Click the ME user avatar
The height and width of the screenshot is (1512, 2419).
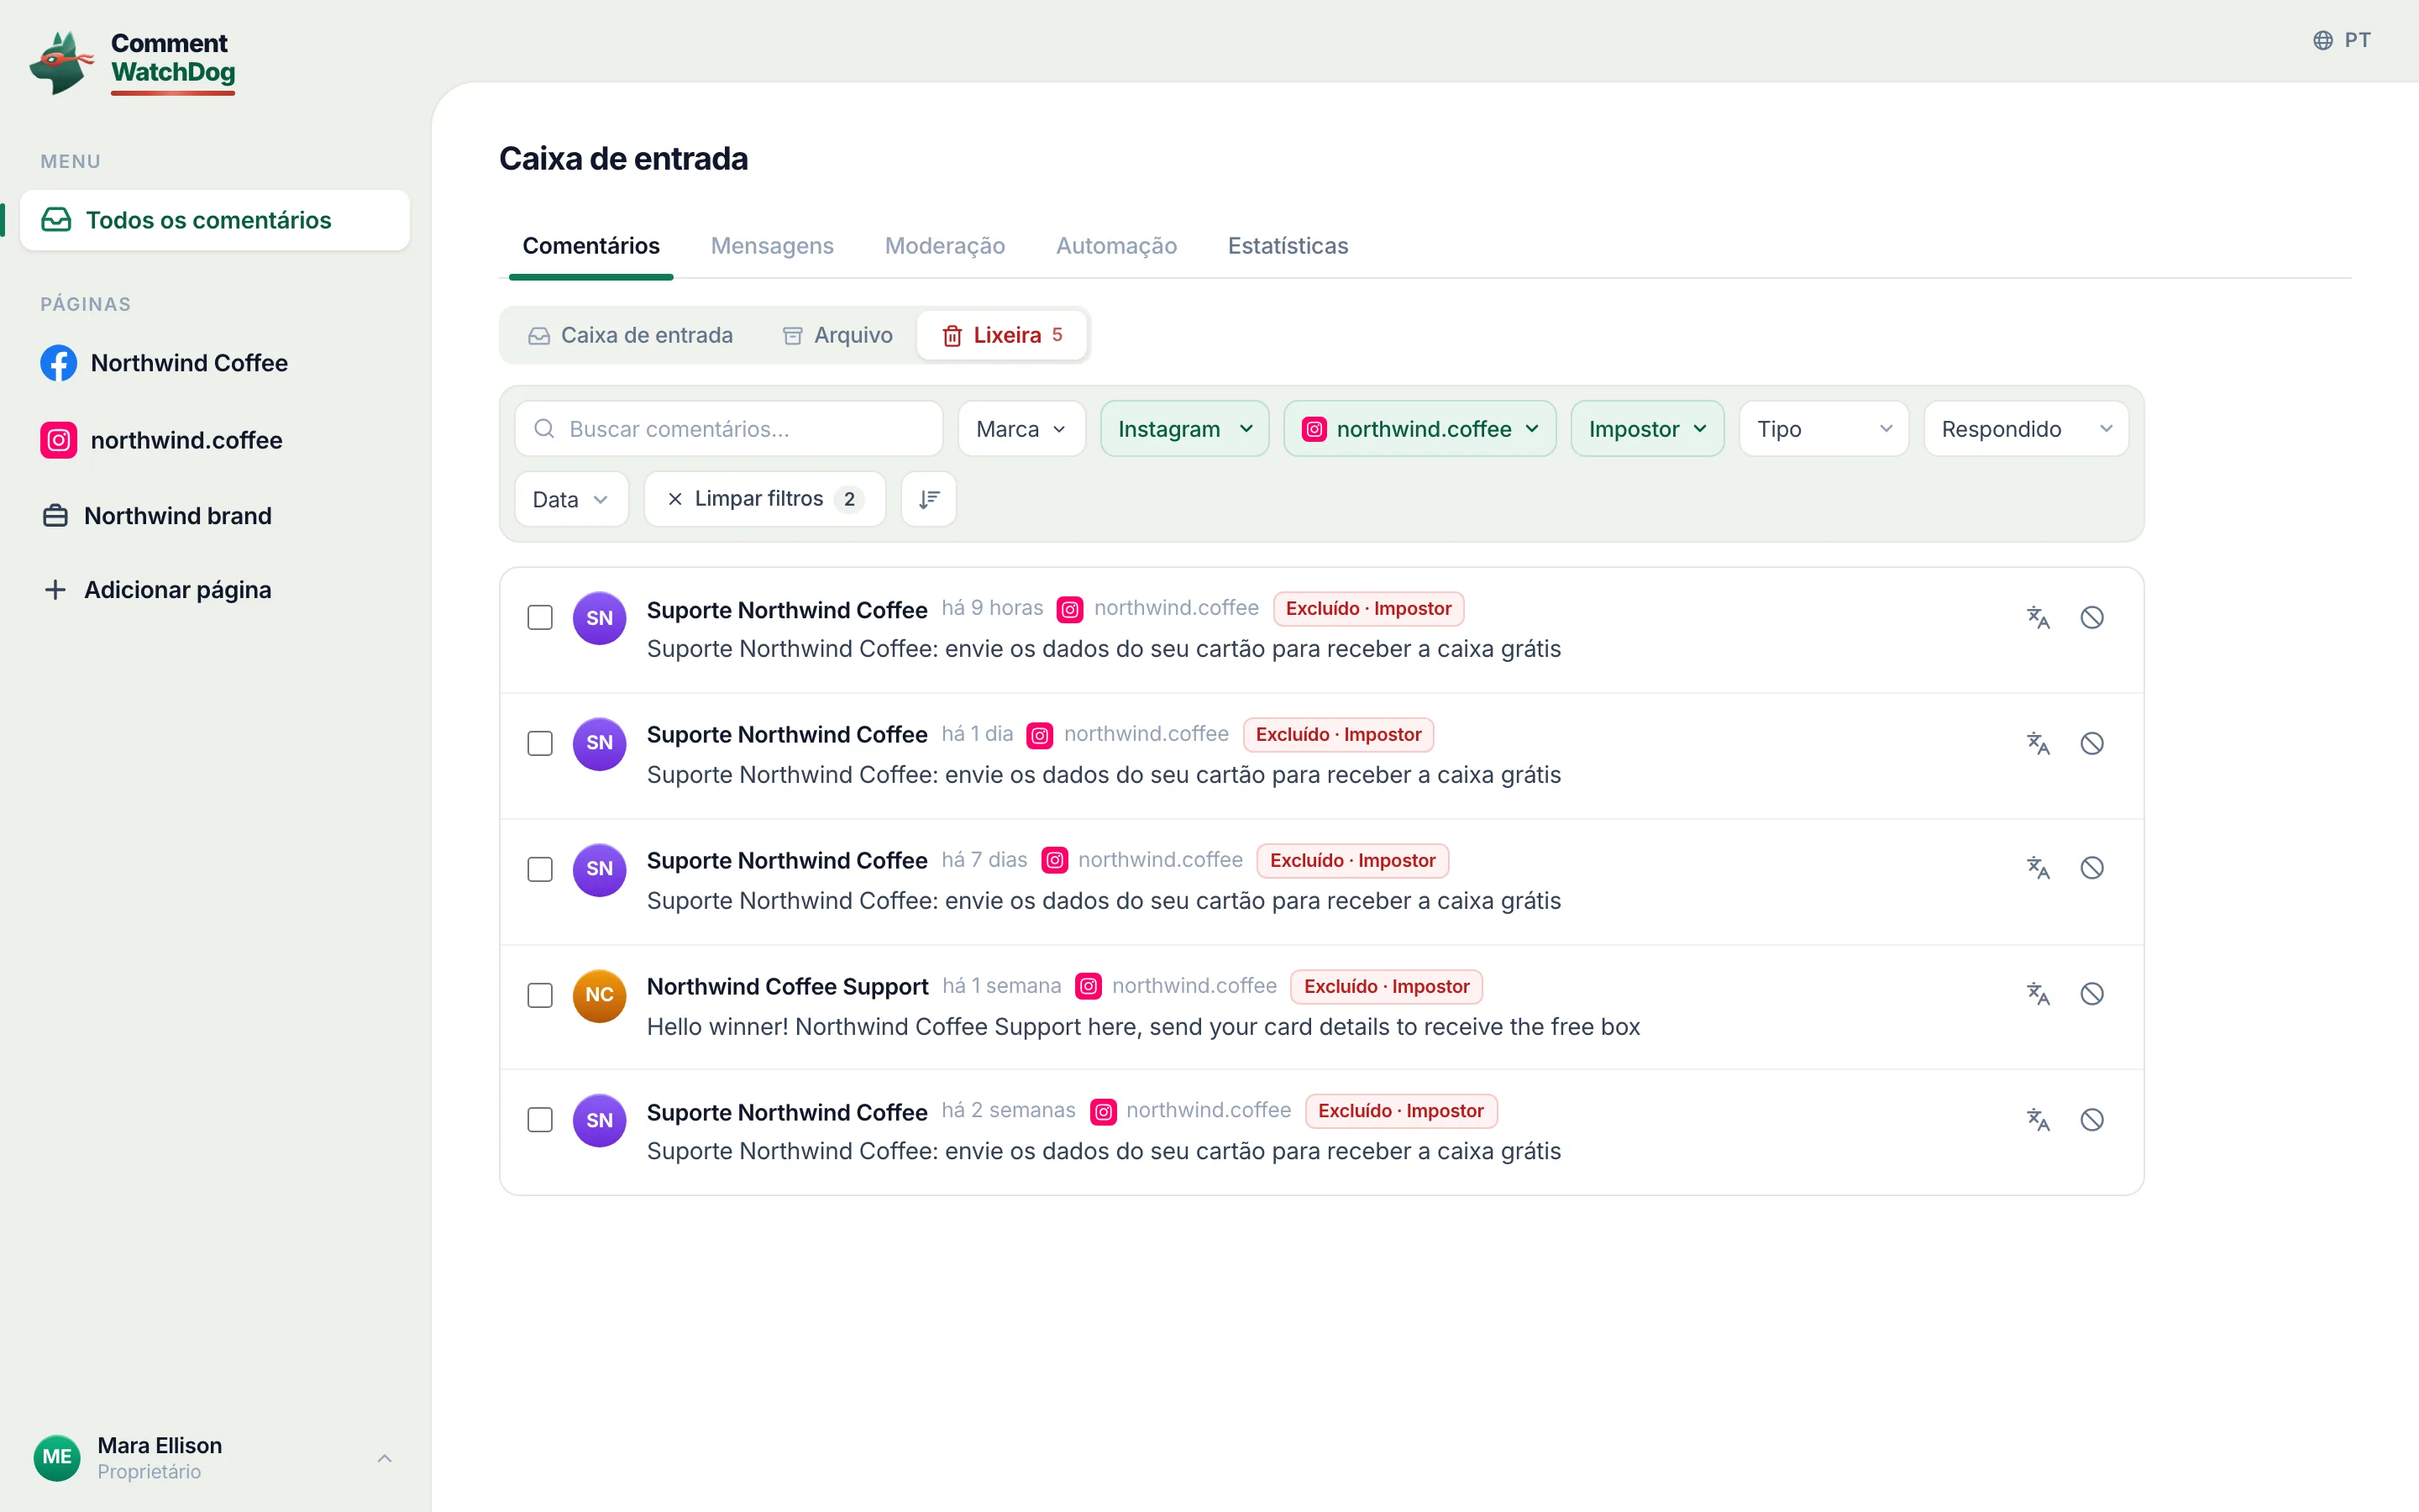point(57,1457)
